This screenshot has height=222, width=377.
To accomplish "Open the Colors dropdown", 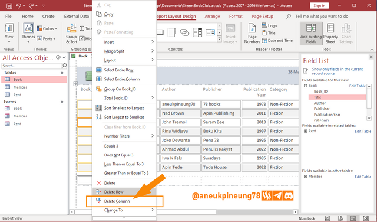I will (x=47, y=28).
